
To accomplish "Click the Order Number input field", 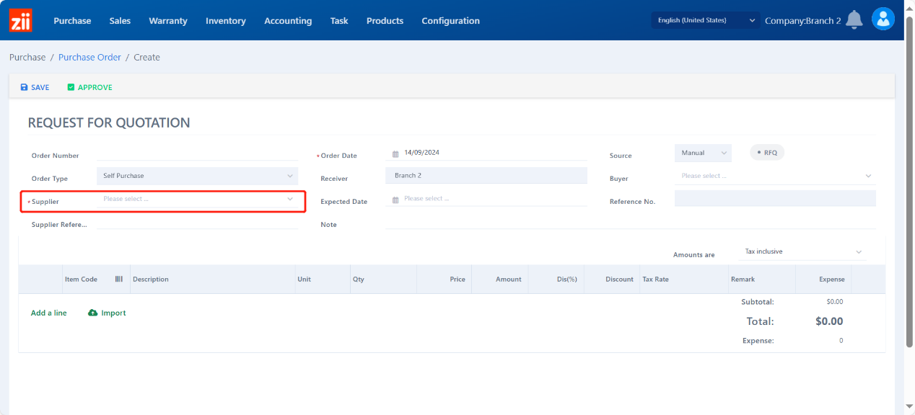I will coord(196,155).
